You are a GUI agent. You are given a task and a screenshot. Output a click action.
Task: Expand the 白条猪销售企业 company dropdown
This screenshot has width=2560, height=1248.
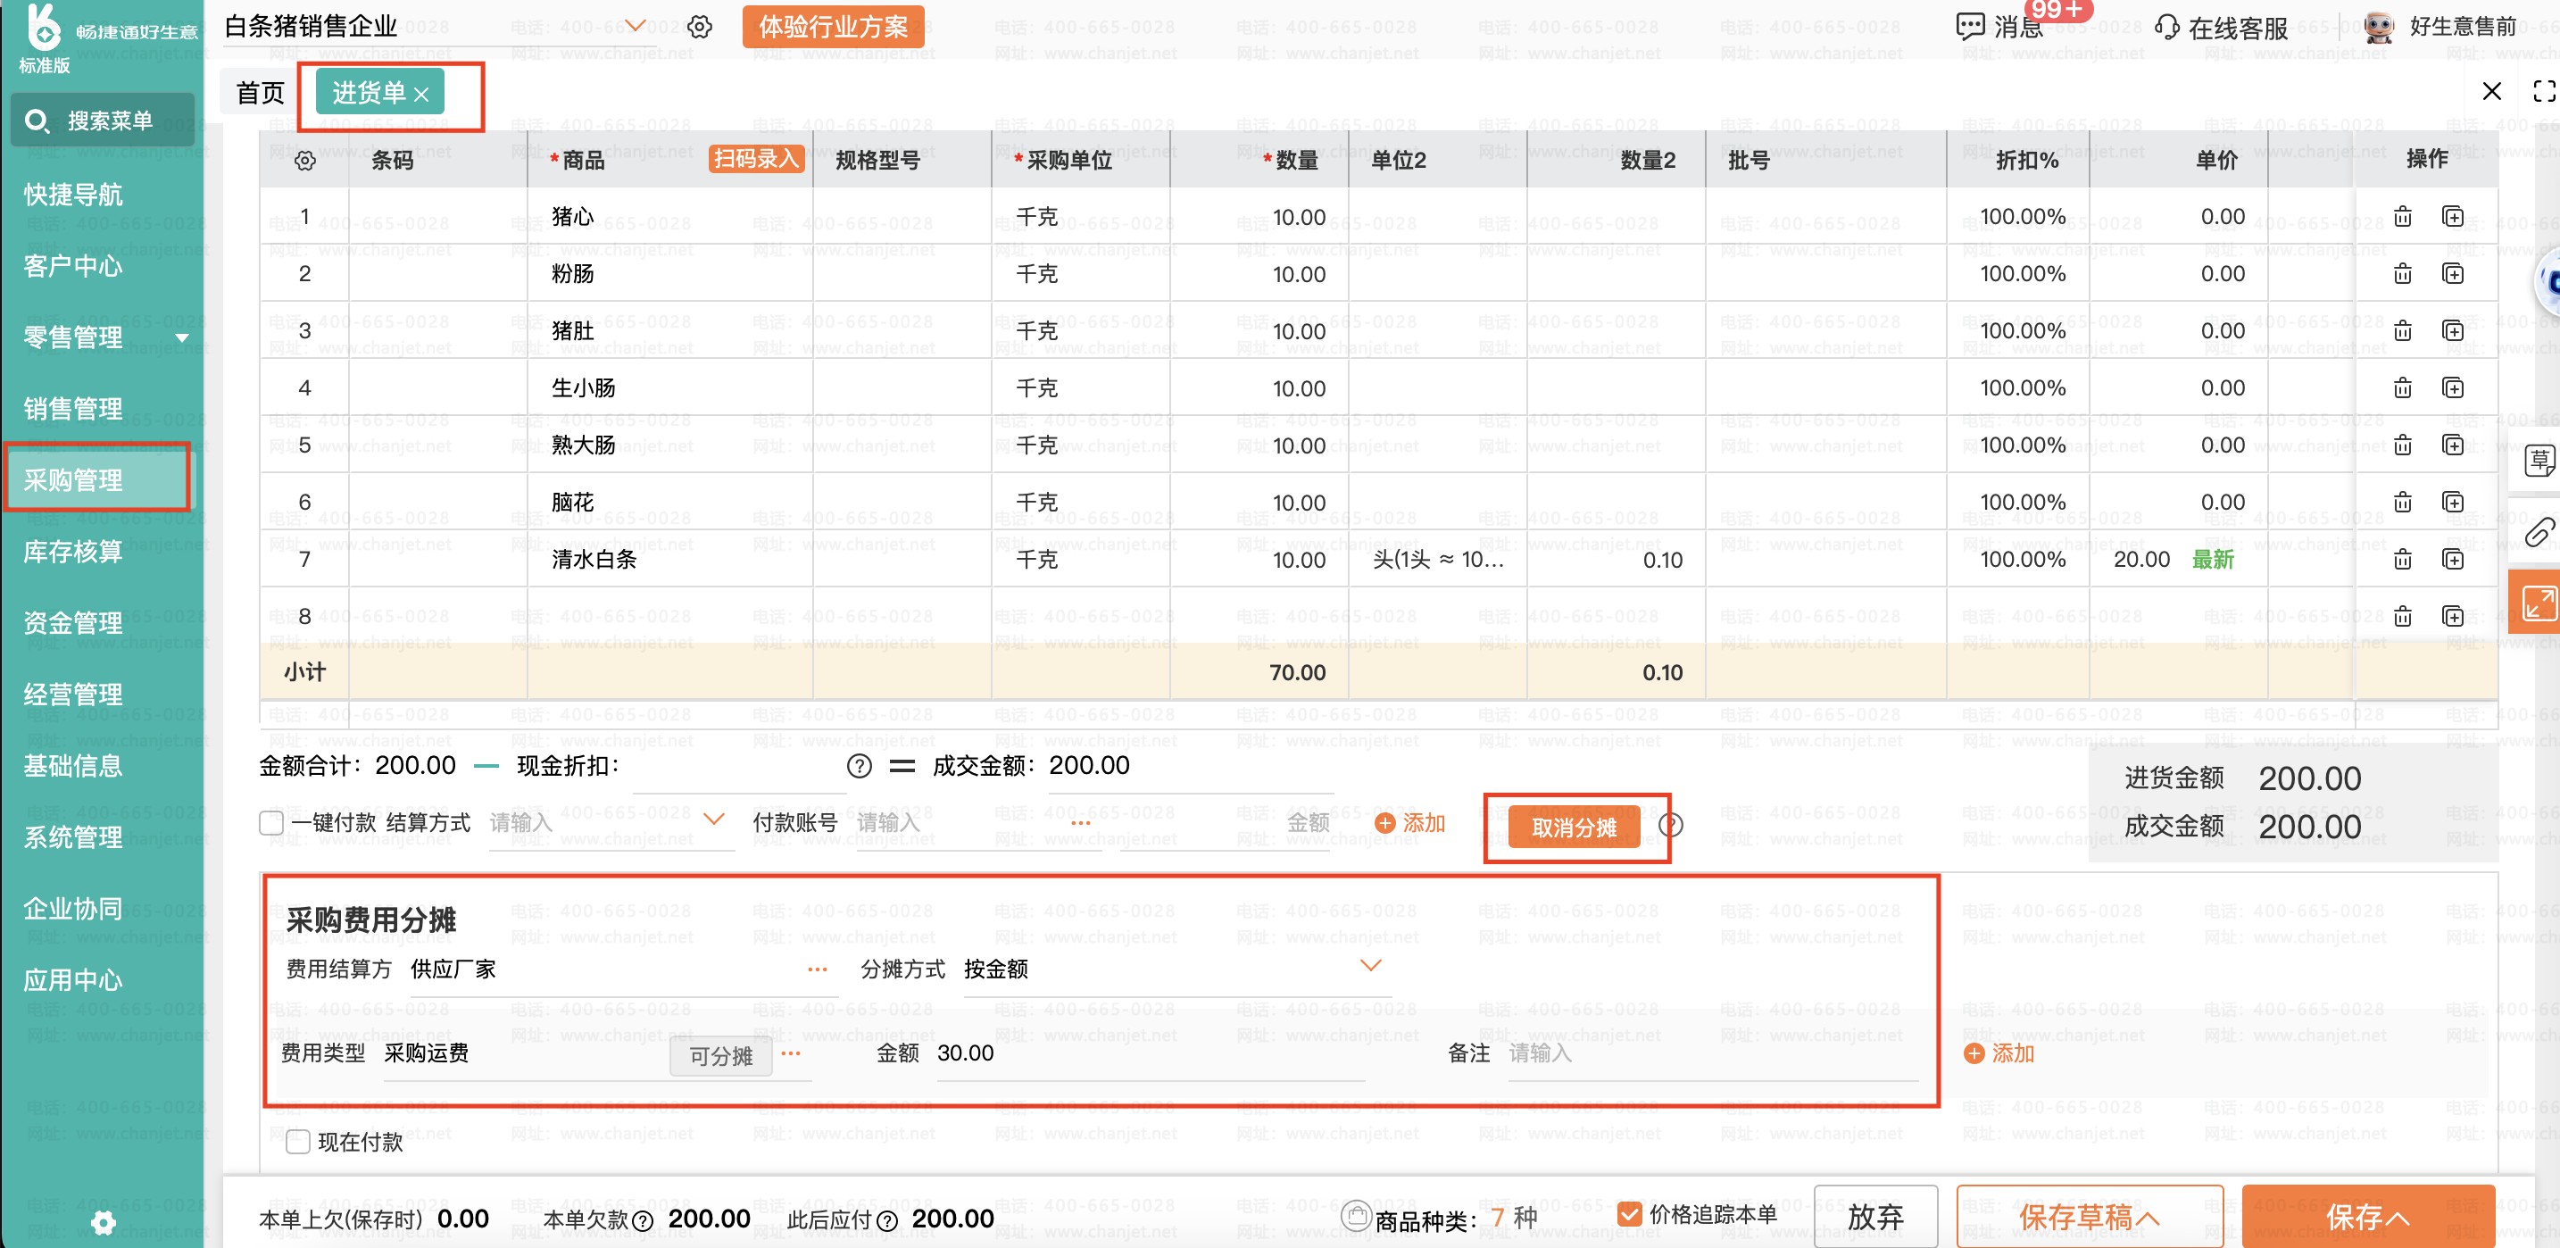[x=635, y=25]
